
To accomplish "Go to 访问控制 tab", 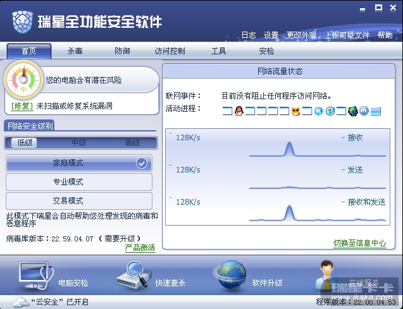I will 170,51.
